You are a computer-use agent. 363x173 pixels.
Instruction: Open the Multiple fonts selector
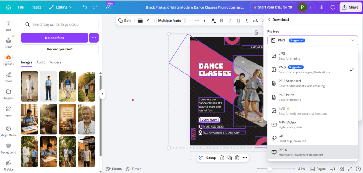pyautogui.click(x=169, y=21)
